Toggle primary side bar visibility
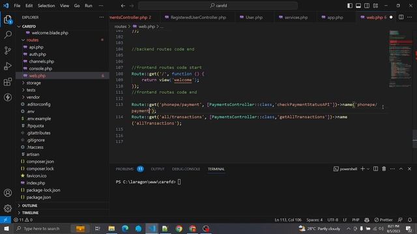The width and height of the screenshot is (417, 234). [x=350, y=6]
